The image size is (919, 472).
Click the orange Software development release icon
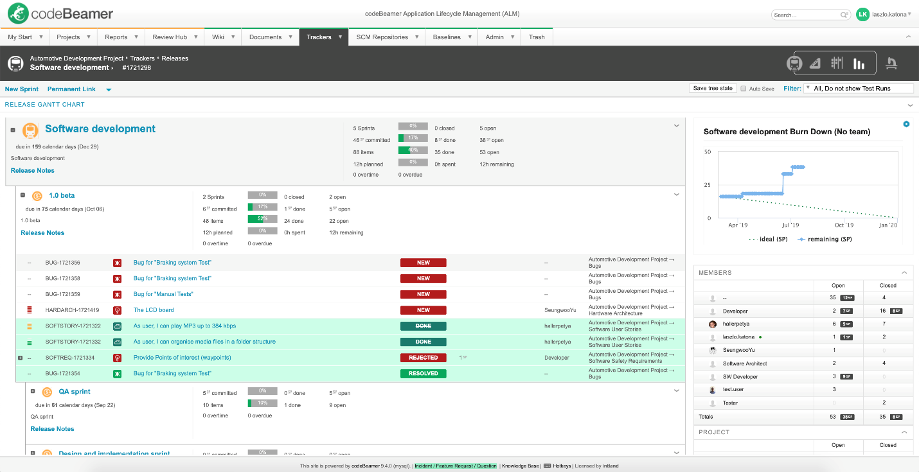pyautogui.click(x=30, y=130)
